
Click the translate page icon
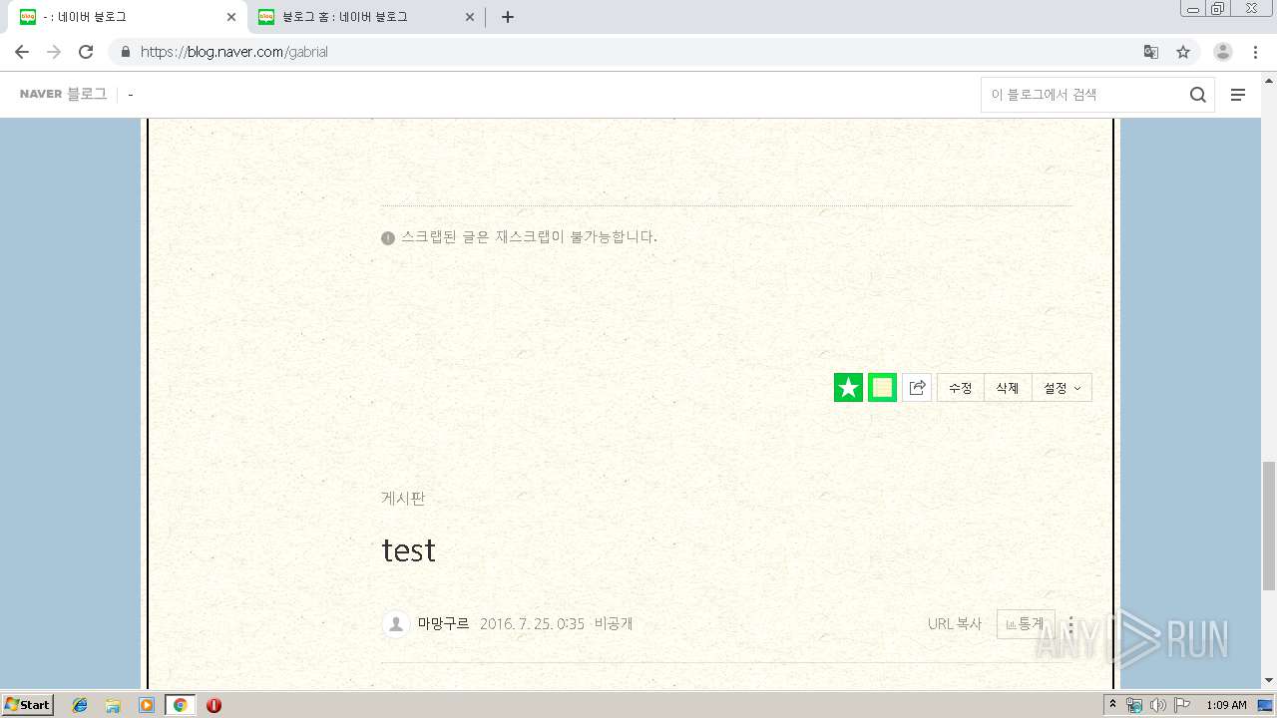tap(1151, 52)
